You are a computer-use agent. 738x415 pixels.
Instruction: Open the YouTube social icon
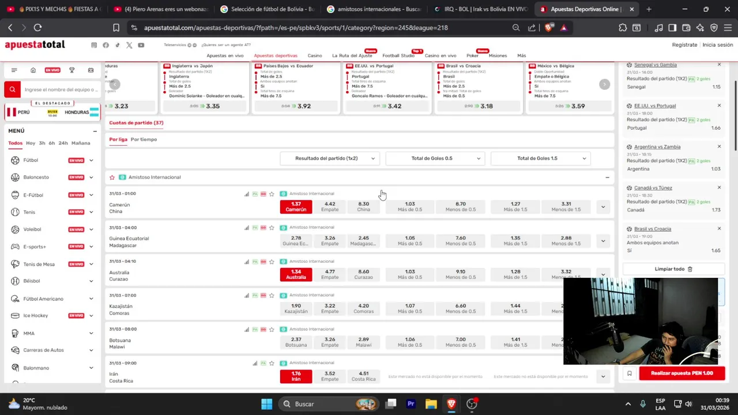(x=141, y=45)
